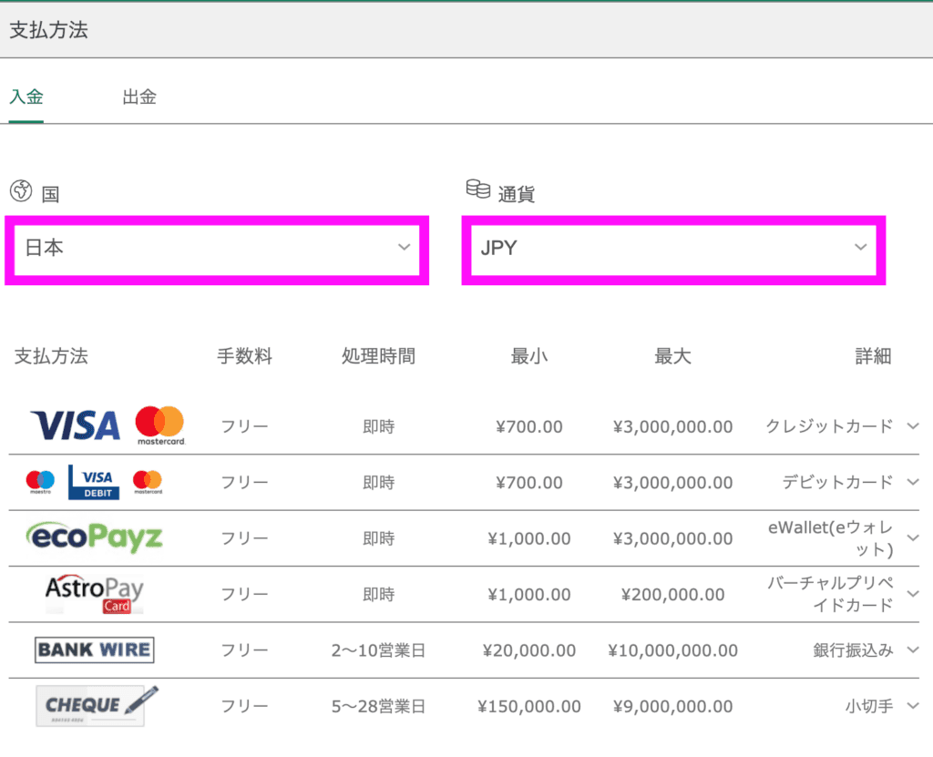Click the 詳細 column header
This screenshot has width=933, height=757.
click(873, 356)
